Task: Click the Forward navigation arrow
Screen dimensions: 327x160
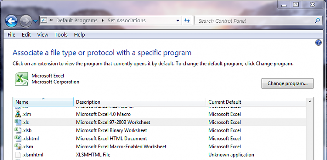Action: 26,20
